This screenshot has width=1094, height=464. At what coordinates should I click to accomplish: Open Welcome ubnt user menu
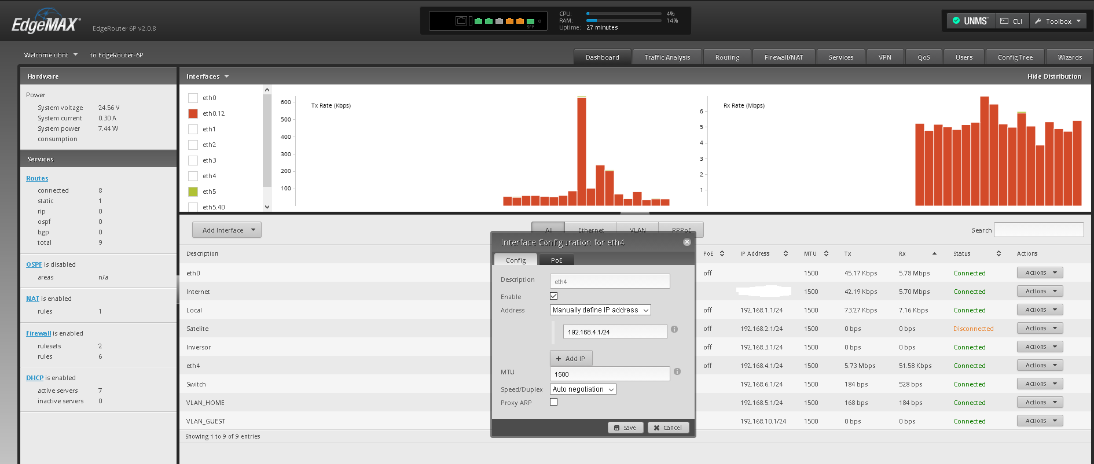51,55
